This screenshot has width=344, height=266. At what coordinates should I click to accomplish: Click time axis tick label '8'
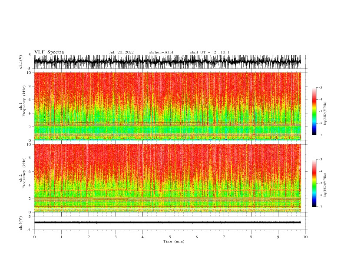click(251, 237)
